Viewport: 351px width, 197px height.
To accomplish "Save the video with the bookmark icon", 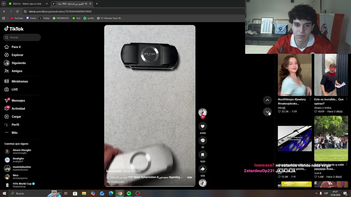I will point(203,155).
